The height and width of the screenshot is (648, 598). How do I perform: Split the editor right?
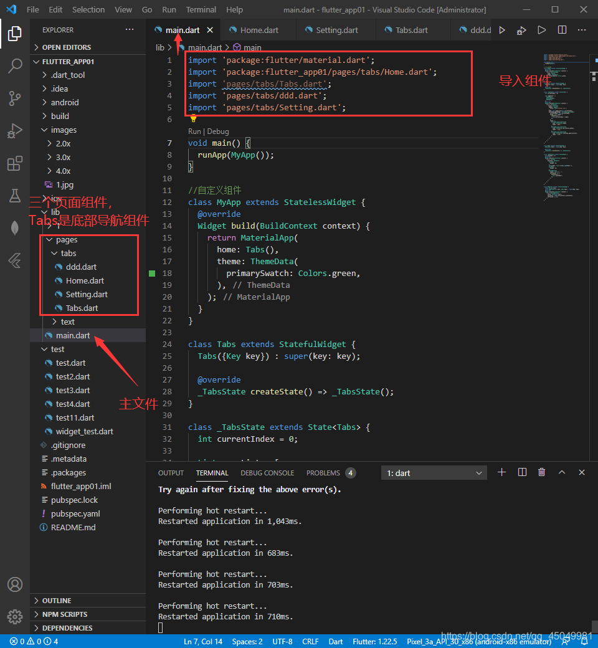click(x=562, y=30)
